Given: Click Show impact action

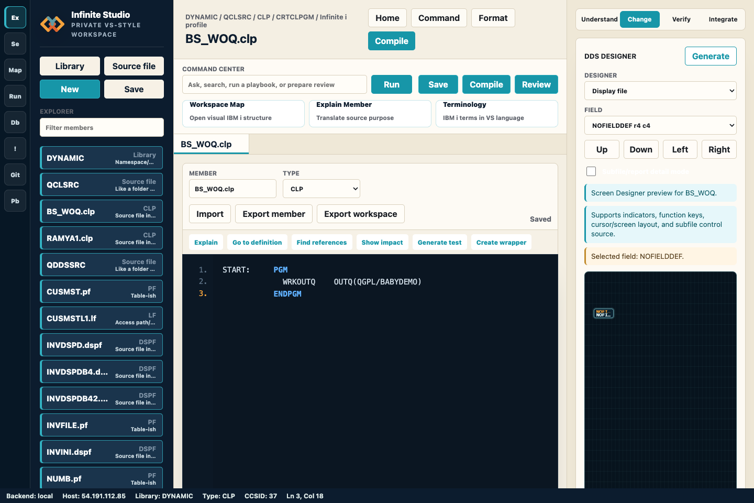Looking at the screenshot, I should click(x=382, y=242).
